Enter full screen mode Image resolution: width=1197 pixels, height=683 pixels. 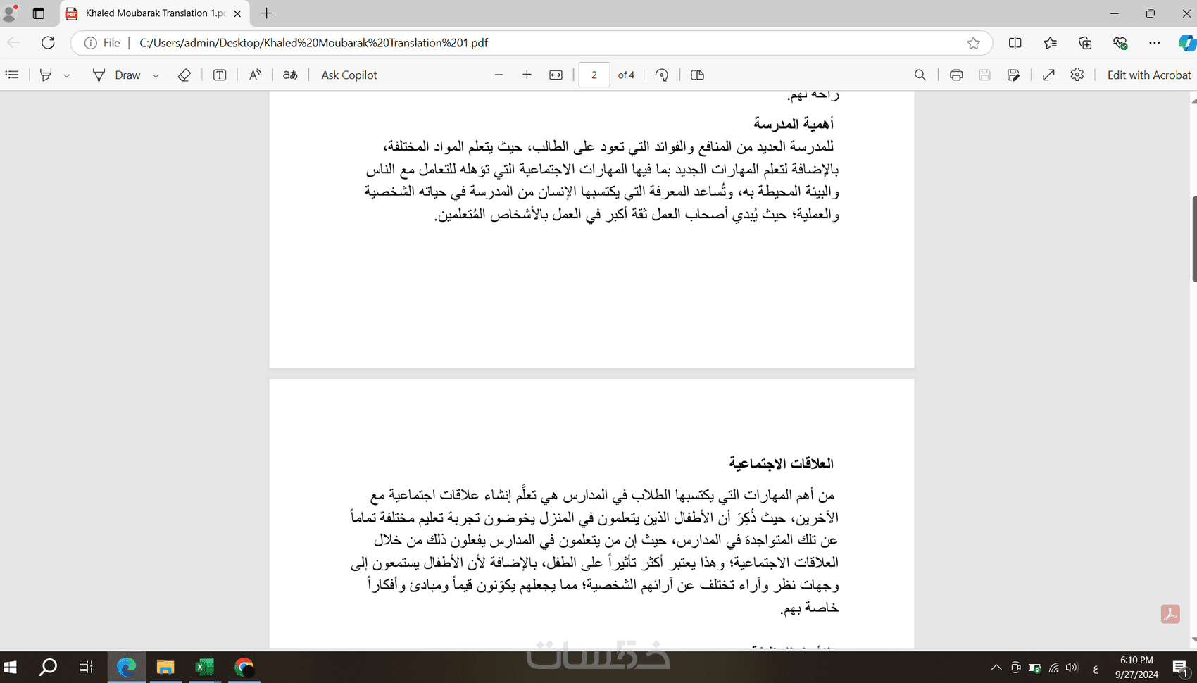pos(1048,75)
